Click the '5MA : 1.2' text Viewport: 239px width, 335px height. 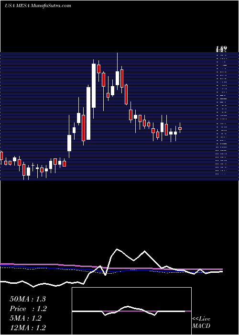(x=25, y=318)
